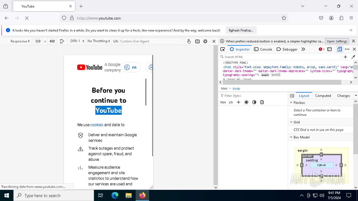Pick a color with the eyedropper
This screenshot has width=358, height=201.
click(353, 57)
